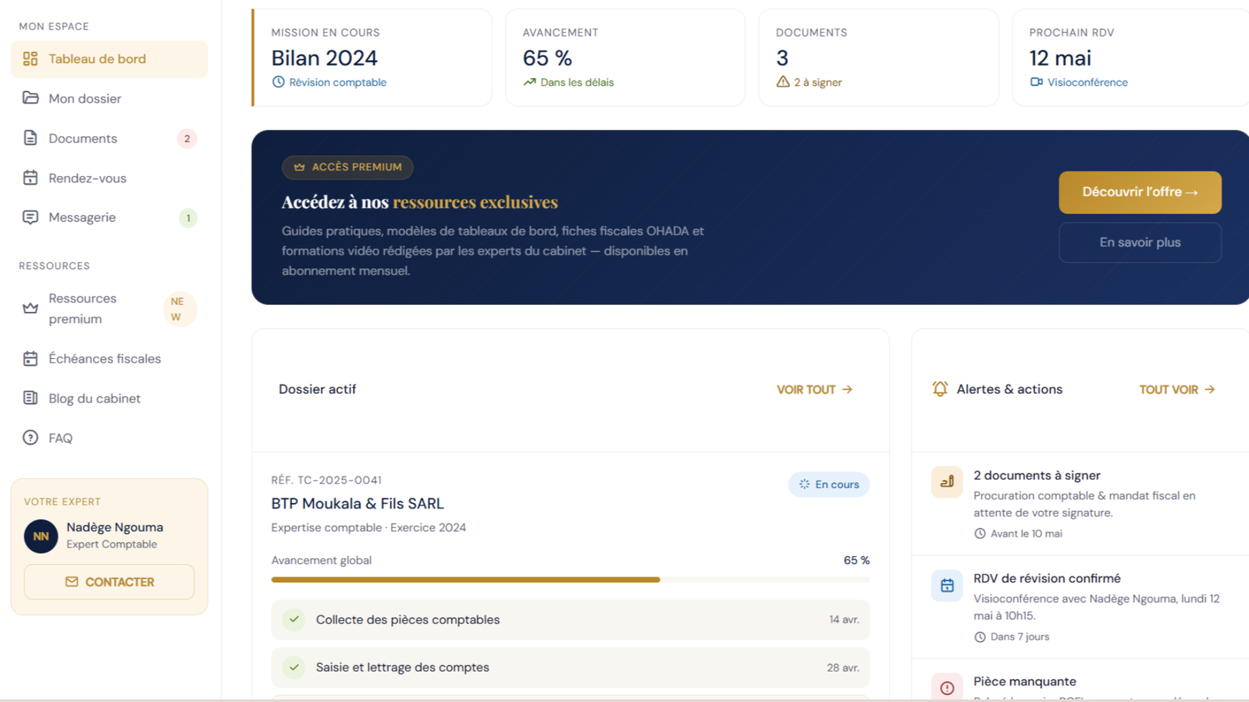The height and width of the screenshot is (702, 1249).
Task: Click TOUT VOIR link in Alertes & actions
Action: (x=1177, y=389)
